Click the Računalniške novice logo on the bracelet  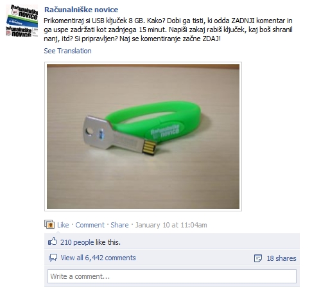point(165,131)
